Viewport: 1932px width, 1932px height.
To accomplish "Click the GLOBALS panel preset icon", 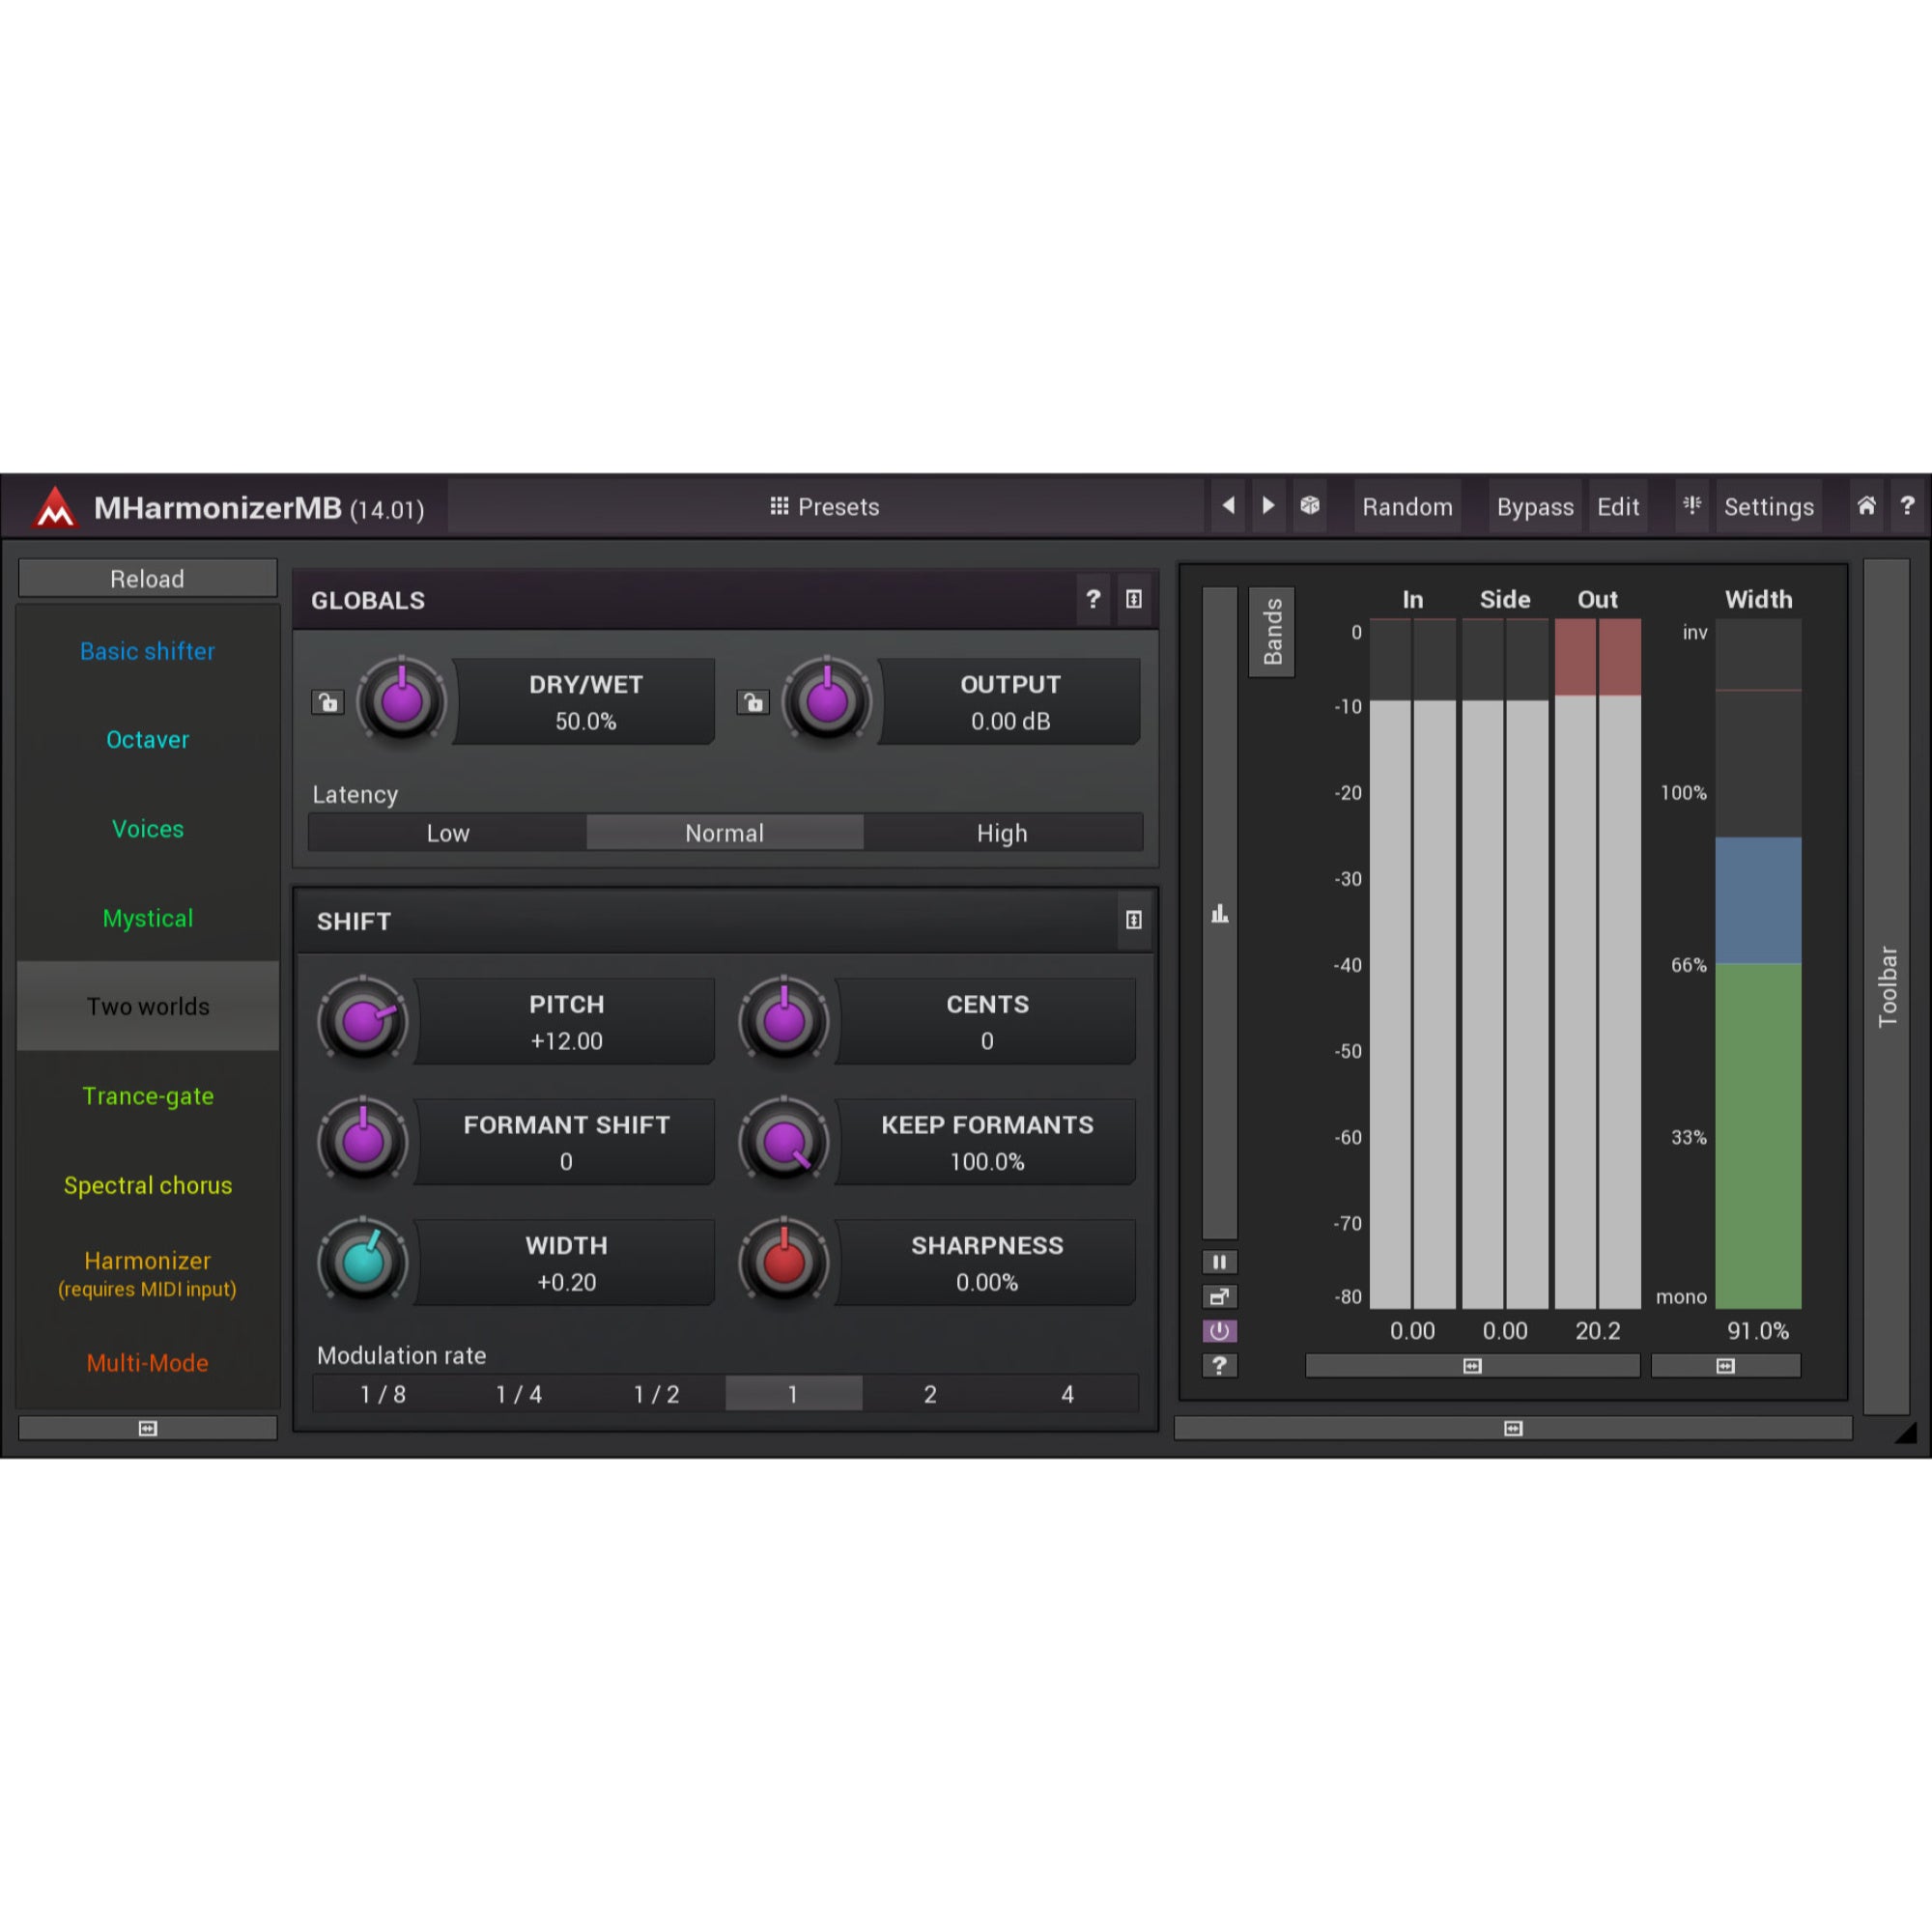I will pyautogui.click(x=1133, y=599).
